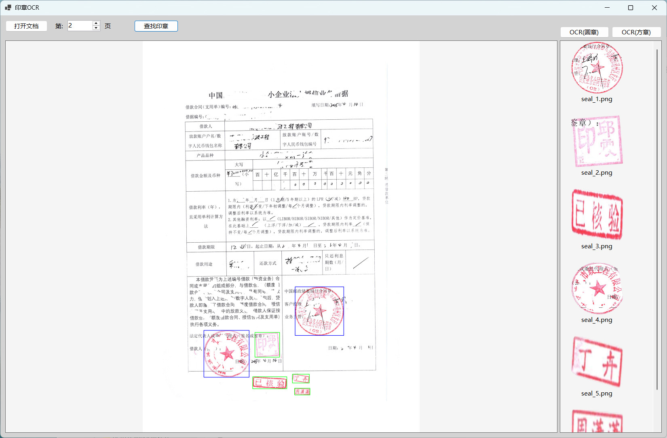Image resolution: width=667 pixels, height=438 pixels.
Task: Click the seal_4.png file name label
Action: point(597,320)
